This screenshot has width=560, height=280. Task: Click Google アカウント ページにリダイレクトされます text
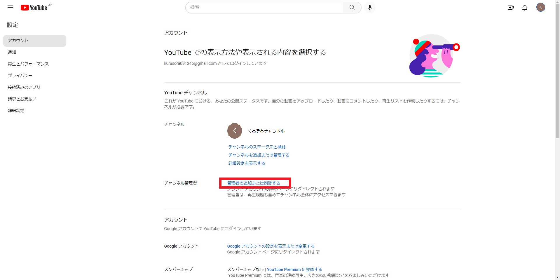click(x=273, y=252)
